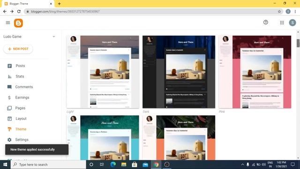The width and height of the screenshot is (300, 169).
Task: Open the Google apps grid
Action: pyautogui.click(x=282, y=23)
